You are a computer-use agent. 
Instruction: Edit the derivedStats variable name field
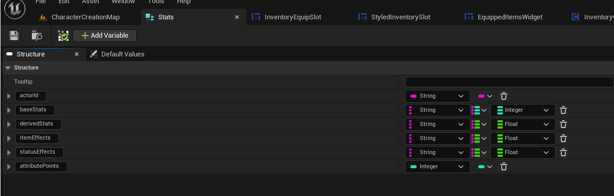click(x=39, y=124)
